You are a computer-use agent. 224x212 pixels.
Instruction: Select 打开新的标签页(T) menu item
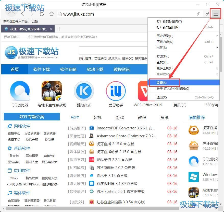184,21
